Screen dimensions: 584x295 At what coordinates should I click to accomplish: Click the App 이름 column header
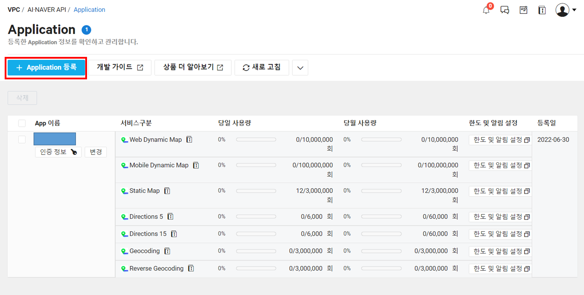click(x=48, y=123)
